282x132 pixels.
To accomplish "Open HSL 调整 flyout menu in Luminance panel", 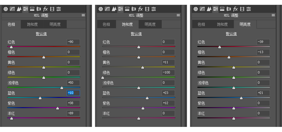I will 273,15.
